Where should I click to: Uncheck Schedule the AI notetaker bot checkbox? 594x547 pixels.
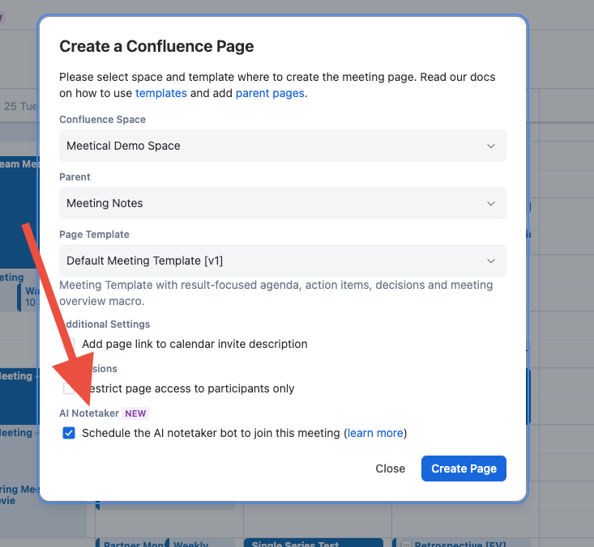click(x=69, y=433)
